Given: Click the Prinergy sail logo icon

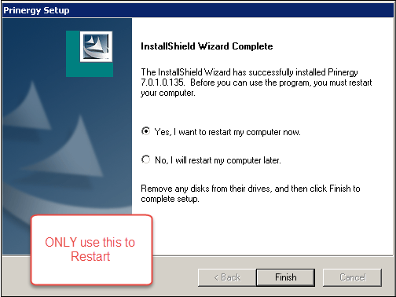Looking at the screenshot, I should [x=96, y=47].
